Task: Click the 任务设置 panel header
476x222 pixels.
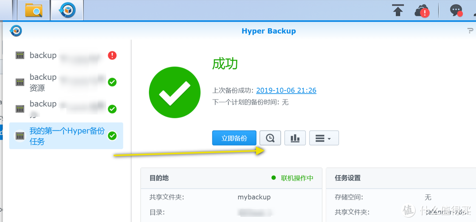Action: 401,178
